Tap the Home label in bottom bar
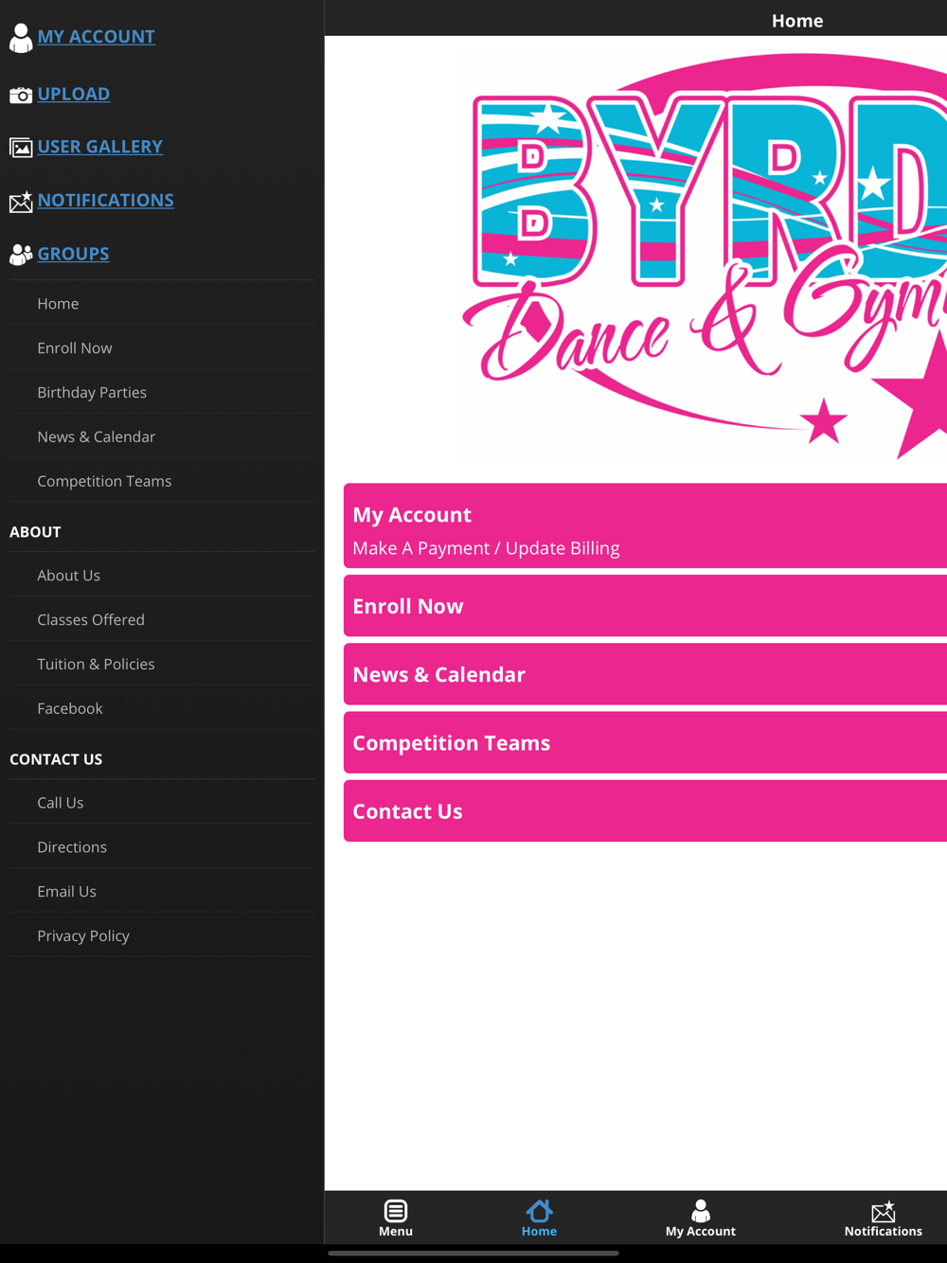The image size is (947, 1263). [539, 1231]
